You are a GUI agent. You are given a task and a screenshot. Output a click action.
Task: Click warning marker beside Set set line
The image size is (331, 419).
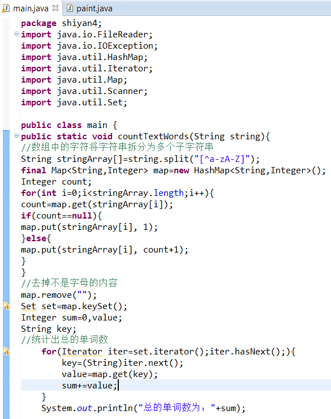tap(6, 306)
